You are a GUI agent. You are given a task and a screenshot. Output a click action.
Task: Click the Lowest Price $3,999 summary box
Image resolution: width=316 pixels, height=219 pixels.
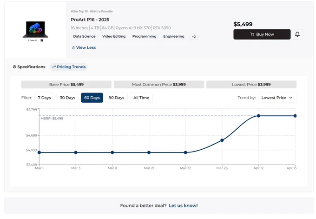[251, 85]
